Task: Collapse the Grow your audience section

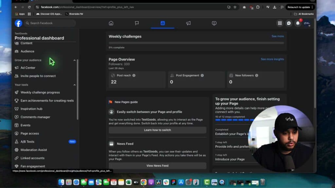Action: (x=75, y=60)
